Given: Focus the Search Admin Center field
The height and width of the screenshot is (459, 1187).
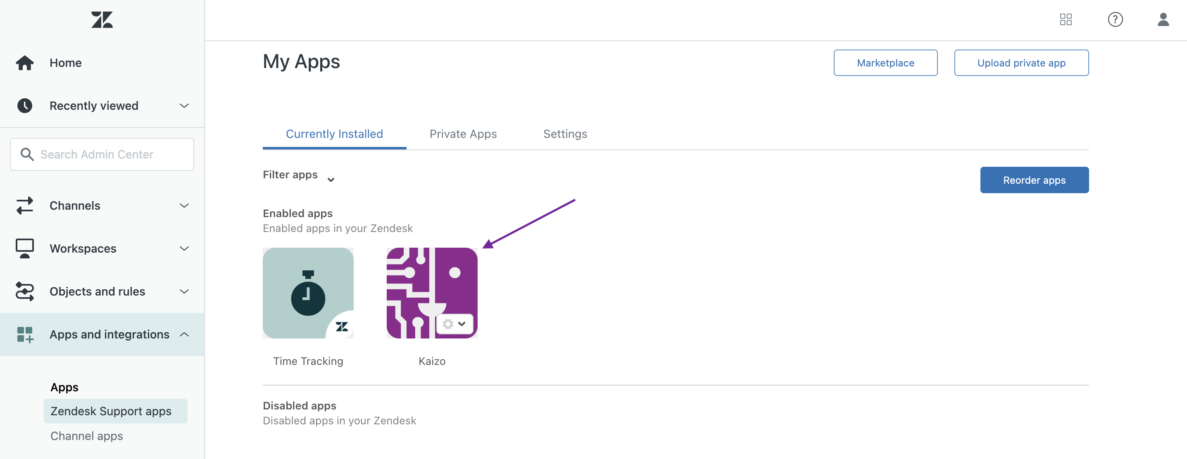Looking at the screenshot, I should (102, 154).
